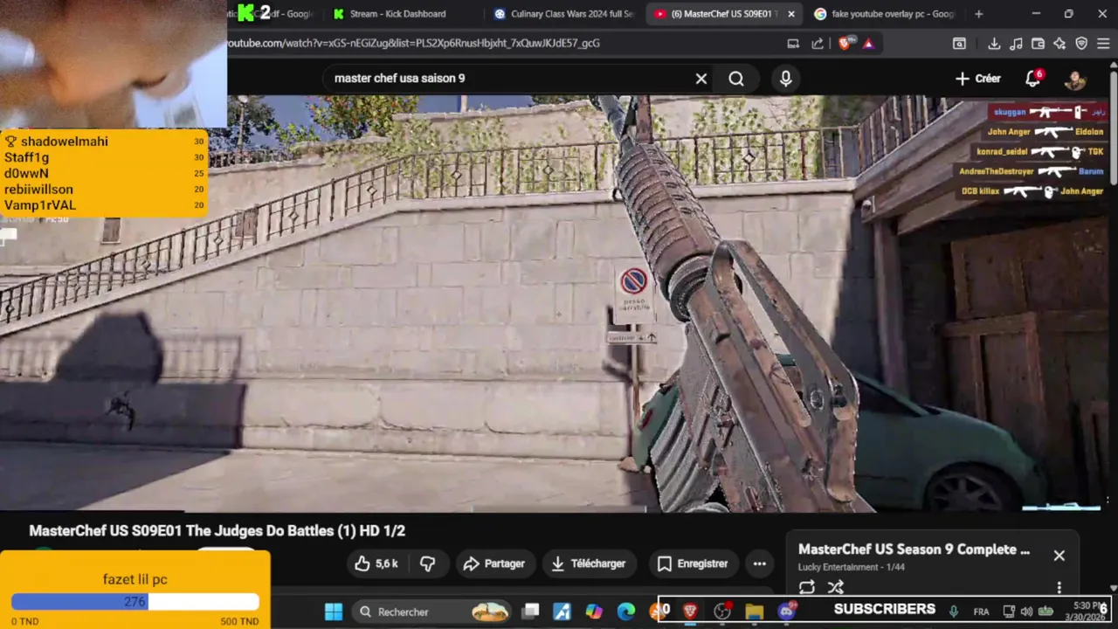Click the Enregistrer button
The image size is (1118, 629).
[x=693, y=564]
